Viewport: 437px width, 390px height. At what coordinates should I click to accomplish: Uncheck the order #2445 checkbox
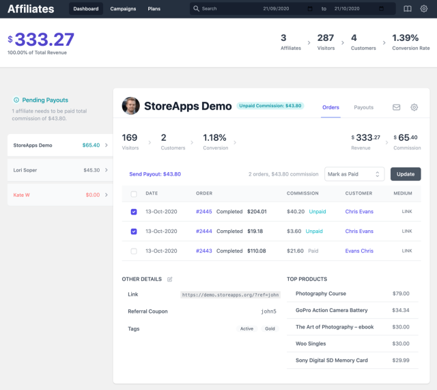click(x=134, y=212)
